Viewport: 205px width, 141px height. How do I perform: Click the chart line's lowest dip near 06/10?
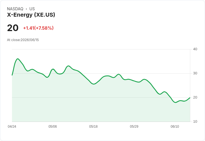[x=175, y=102]
